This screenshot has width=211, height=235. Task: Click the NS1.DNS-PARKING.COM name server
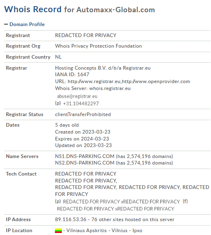point(85,156)
